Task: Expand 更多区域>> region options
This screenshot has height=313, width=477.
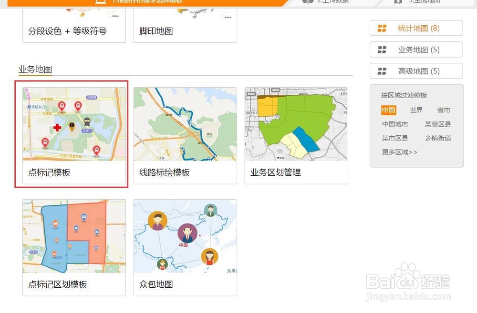Action: (399, 152)
